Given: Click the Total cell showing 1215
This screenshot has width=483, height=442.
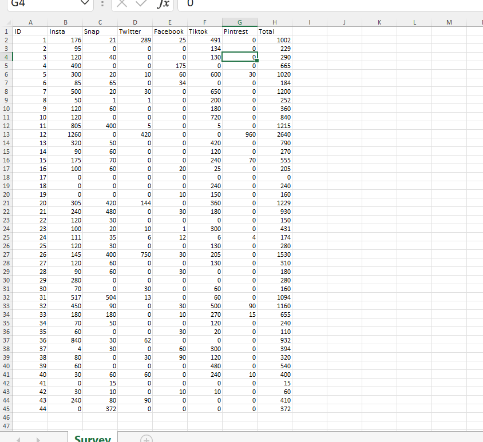Looking at the screenshot, I should [275, 126].
